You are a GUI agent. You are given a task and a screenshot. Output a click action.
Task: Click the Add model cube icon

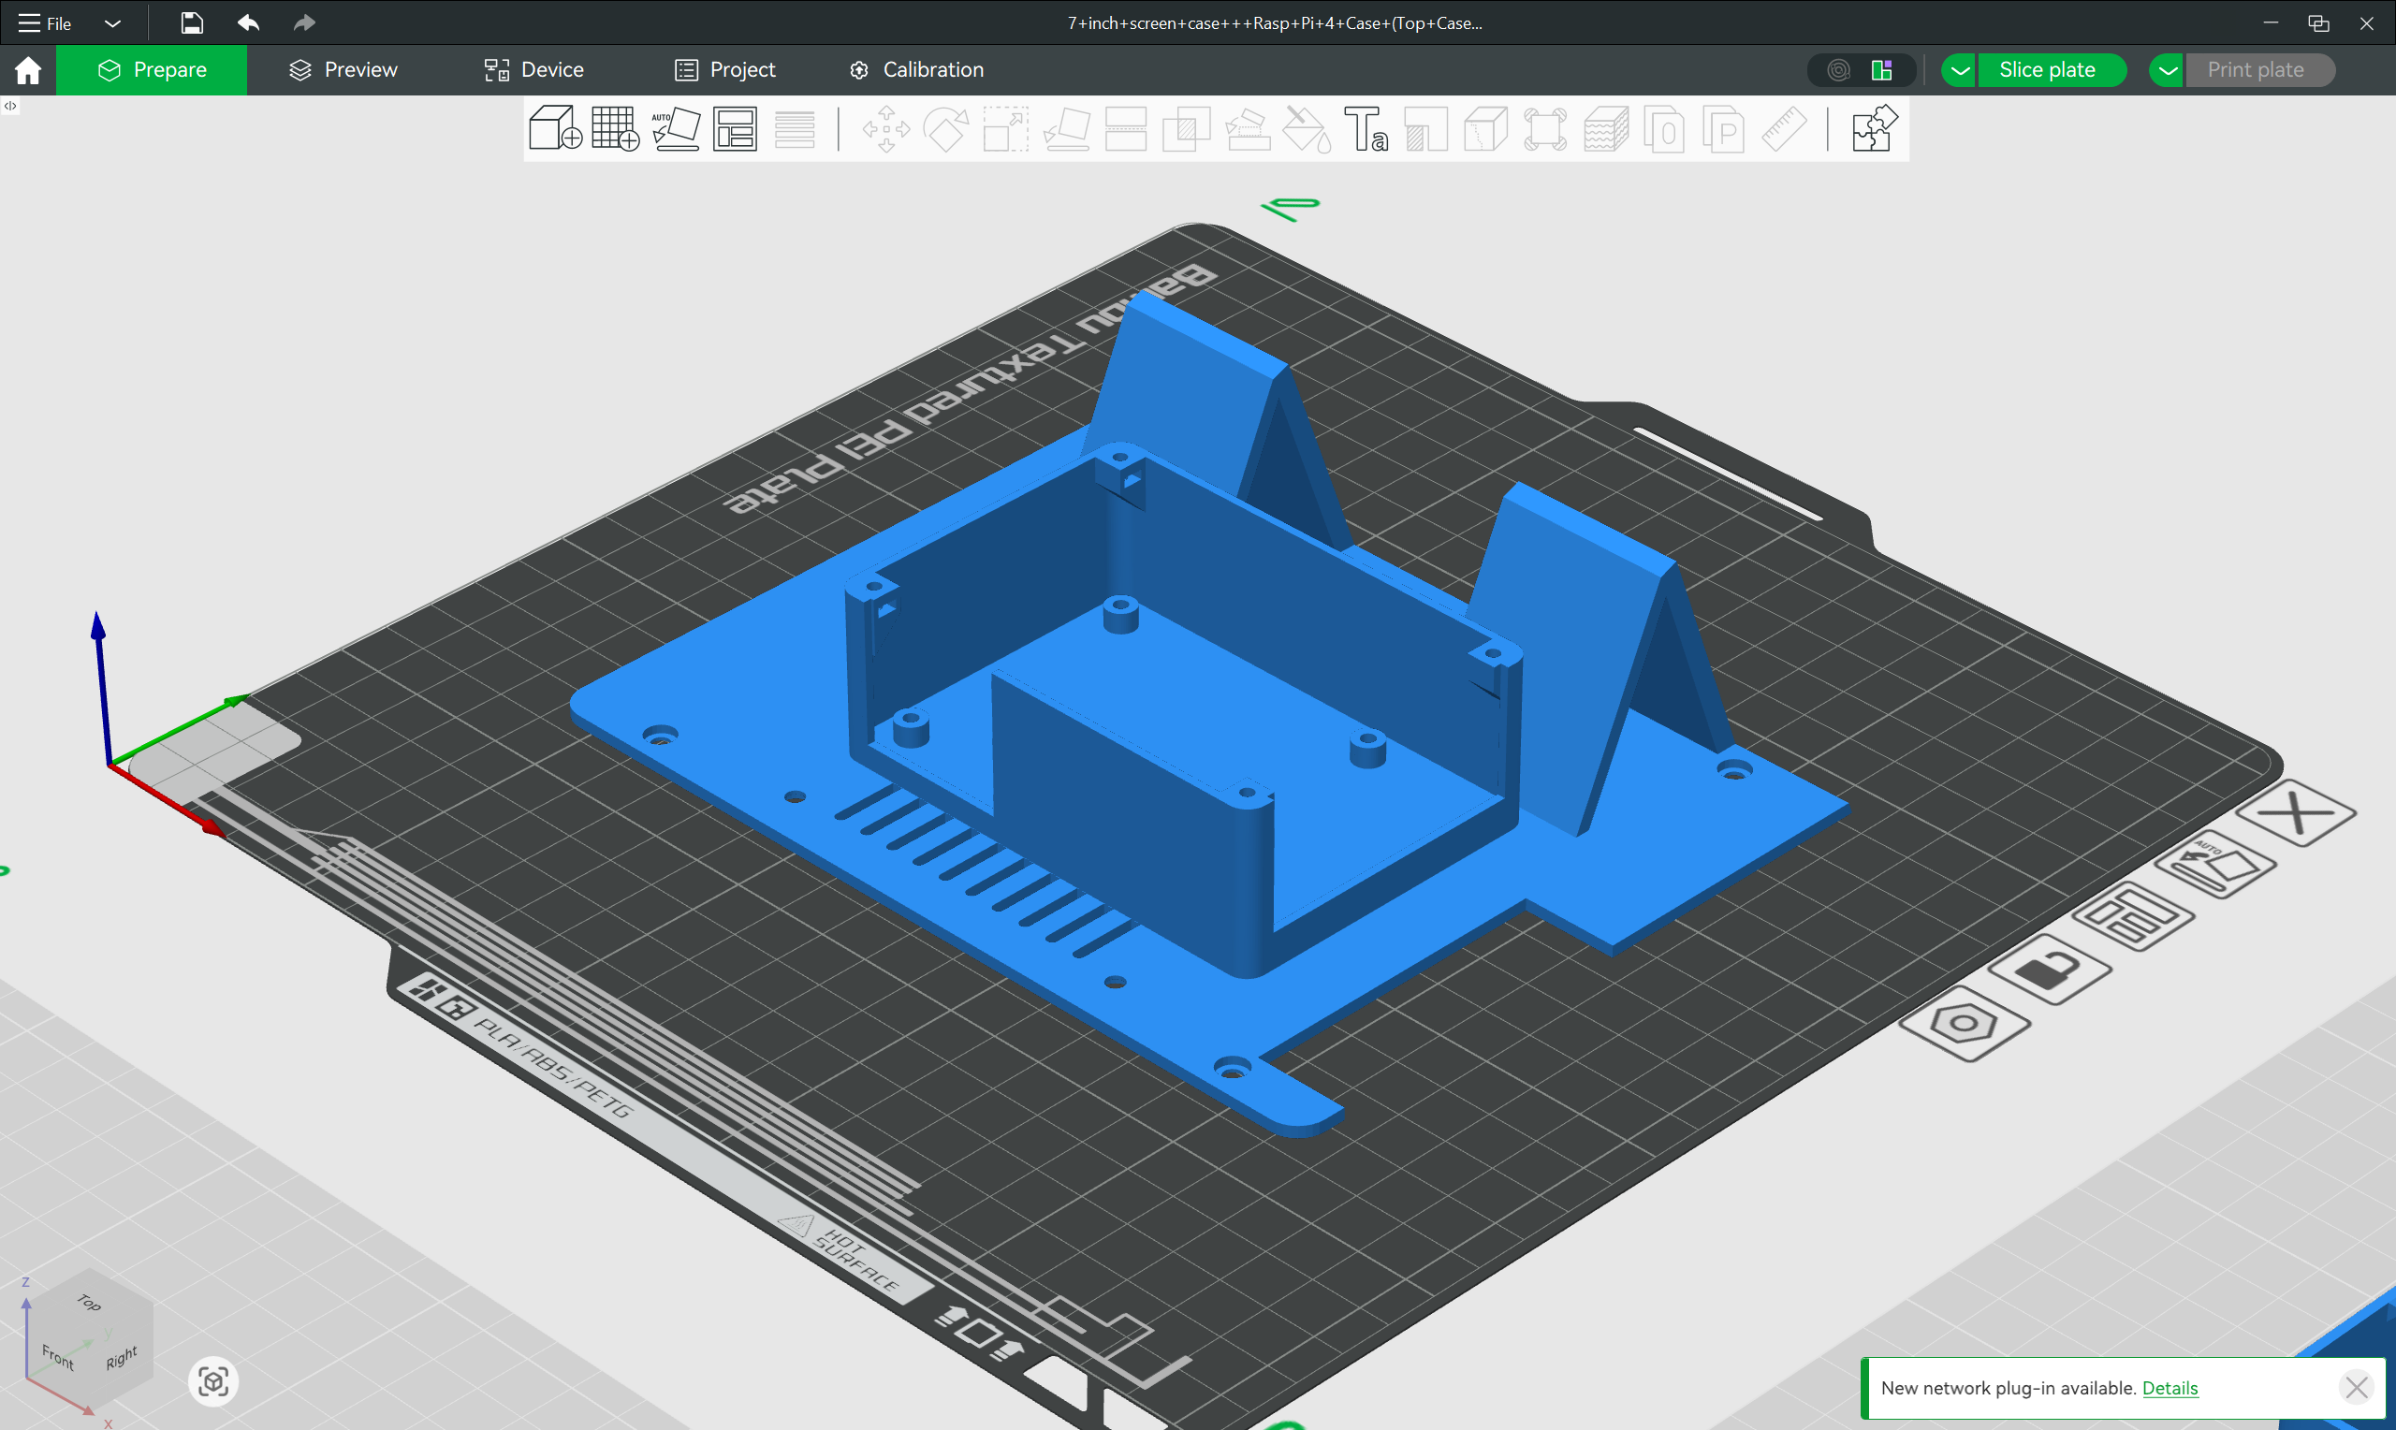tap(555, 128)
